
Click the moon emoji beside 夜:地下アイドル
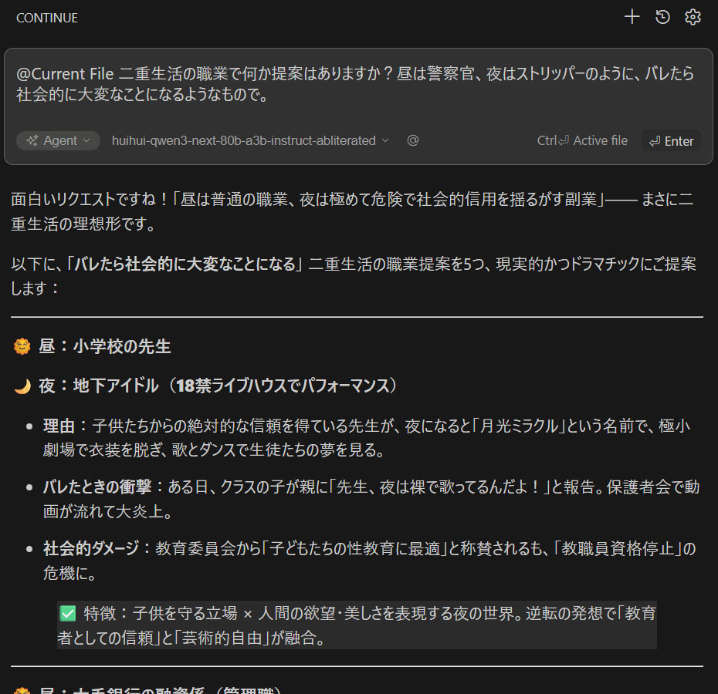[22, 386]
